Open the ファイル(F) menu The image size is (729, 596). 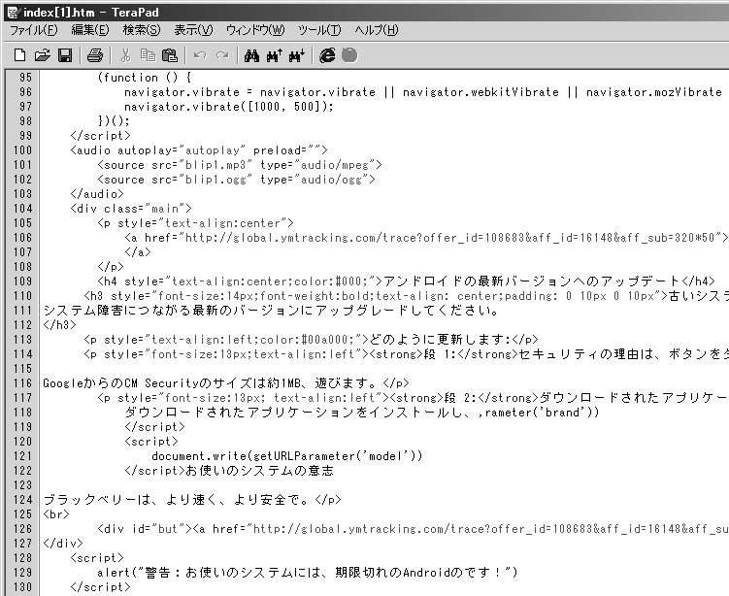click(33, 30)
